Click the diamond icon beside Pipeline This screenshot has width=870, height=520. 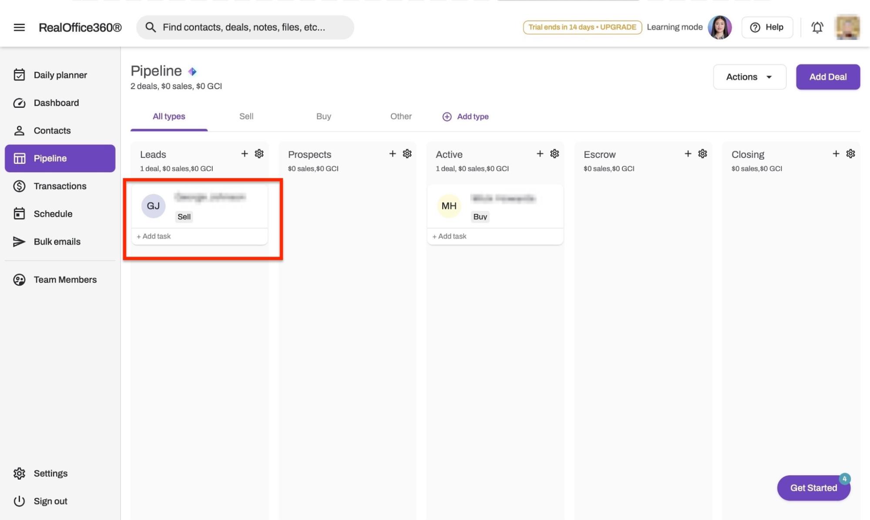click(192, 71)
